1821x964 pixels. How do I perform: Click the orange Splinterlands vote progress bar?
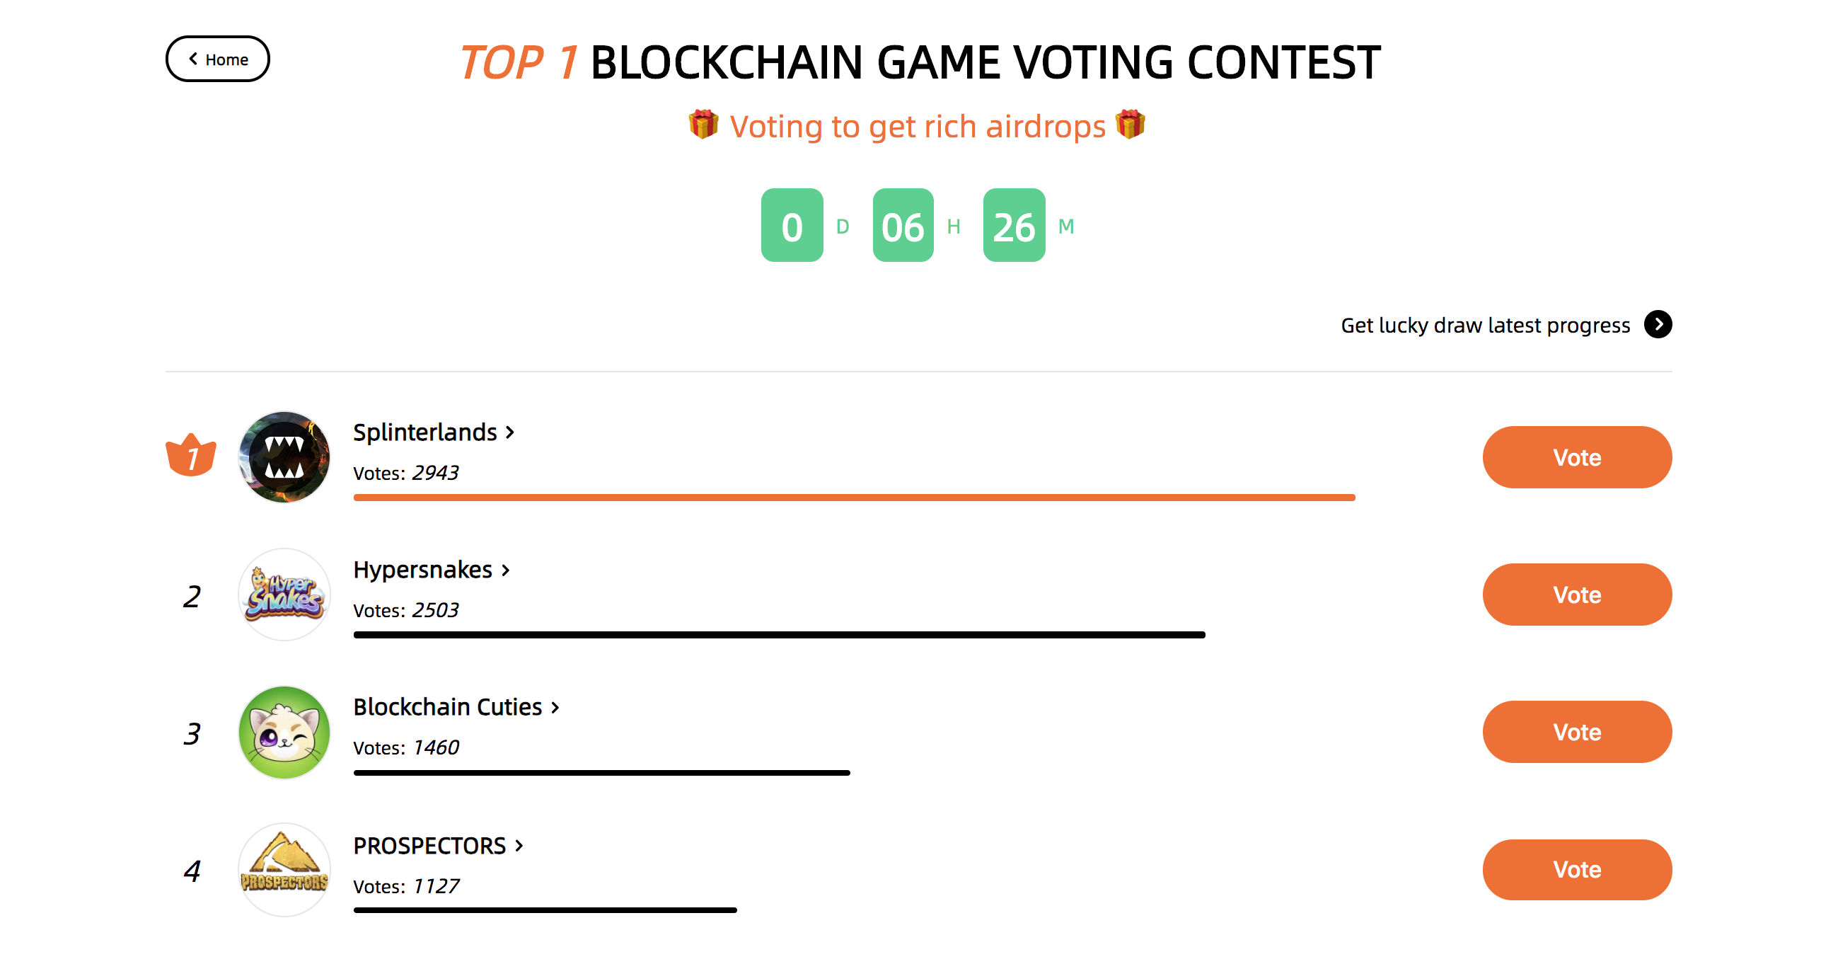point(854,498)
